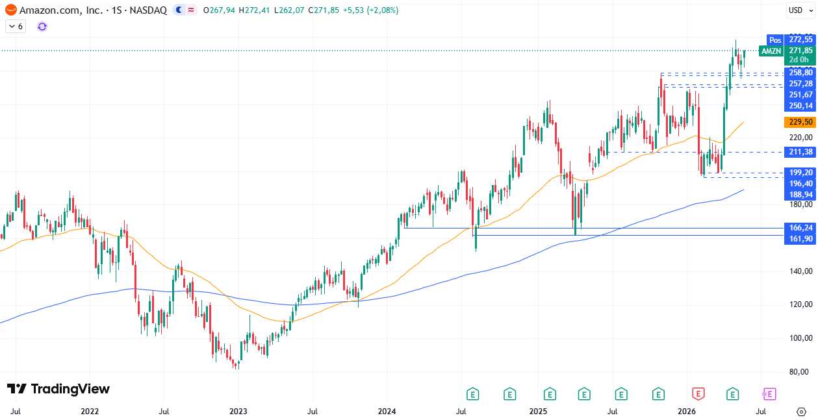Select the 250,14 price level label
This screenshot has height=420, width=818.
pos(801,106)
